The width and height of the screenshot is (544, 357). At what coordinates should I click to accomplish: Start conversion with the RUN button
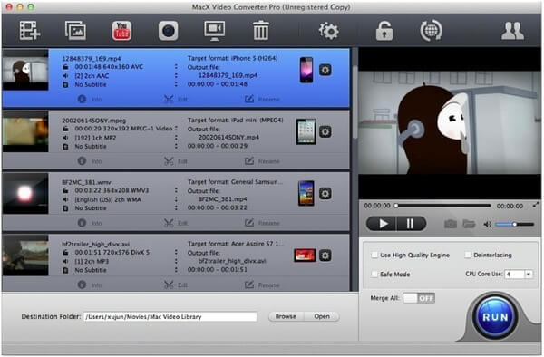click(x=495, y=317)
